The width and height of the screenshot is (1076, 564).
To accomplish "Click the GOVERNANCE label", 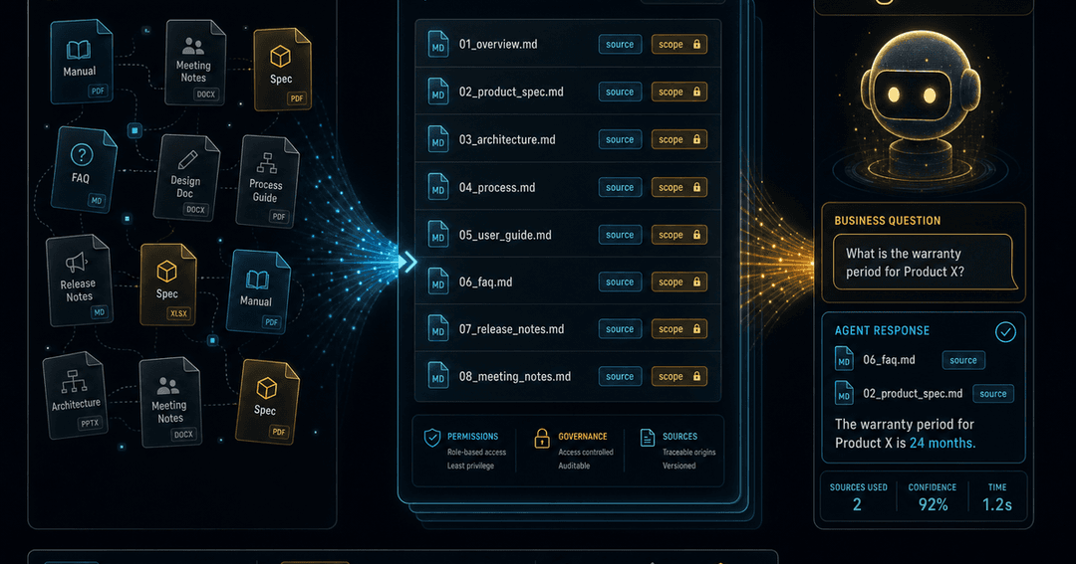I will click(583, 437).
